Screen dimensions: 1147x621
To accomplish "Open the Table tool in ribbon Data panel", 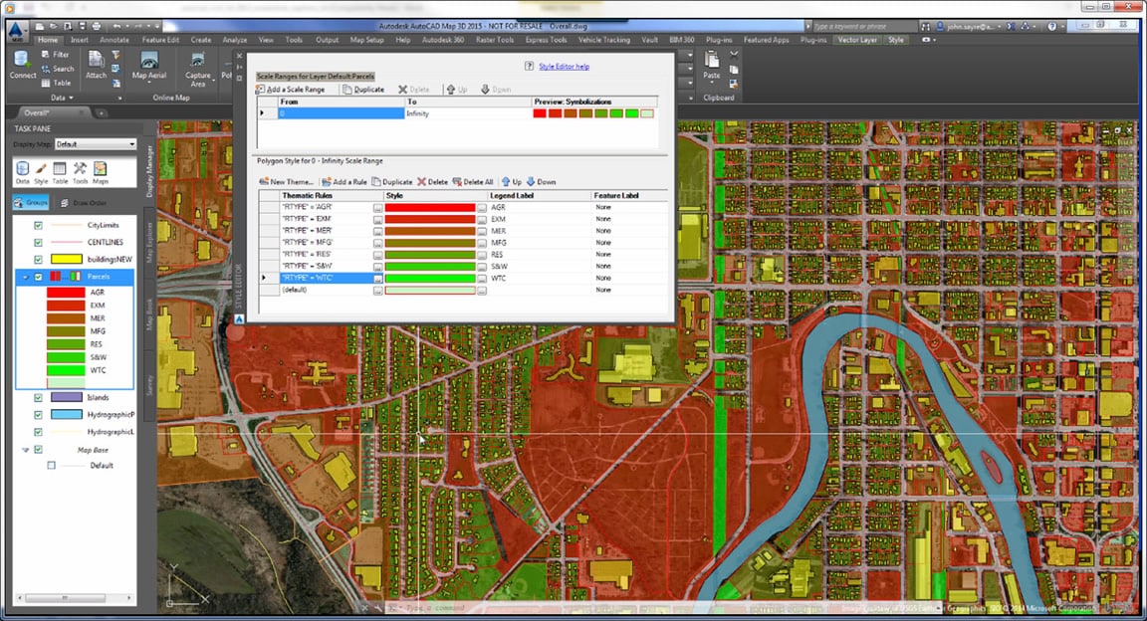I will click(x=56, y=83).
